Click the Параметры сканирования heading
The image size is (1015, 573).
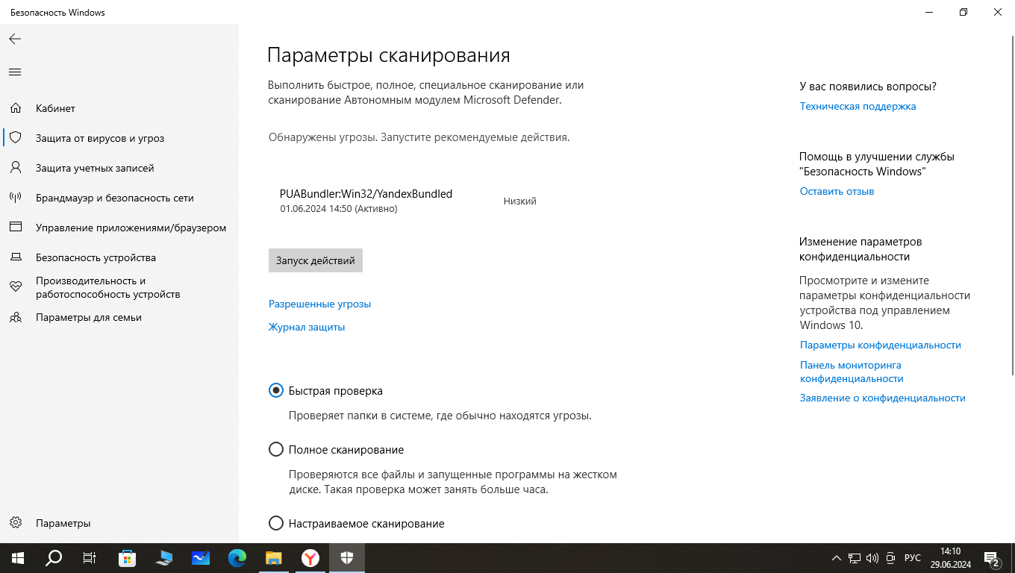389,56
